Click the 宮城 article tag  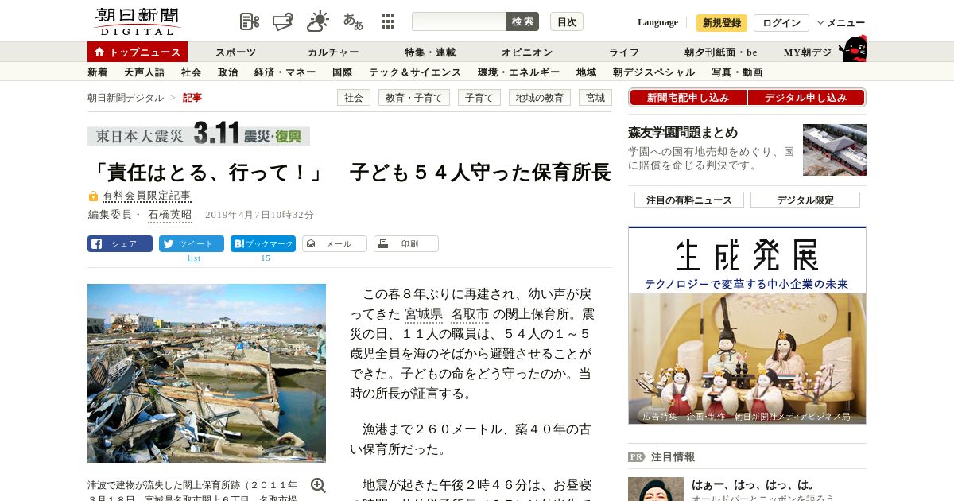595,98
